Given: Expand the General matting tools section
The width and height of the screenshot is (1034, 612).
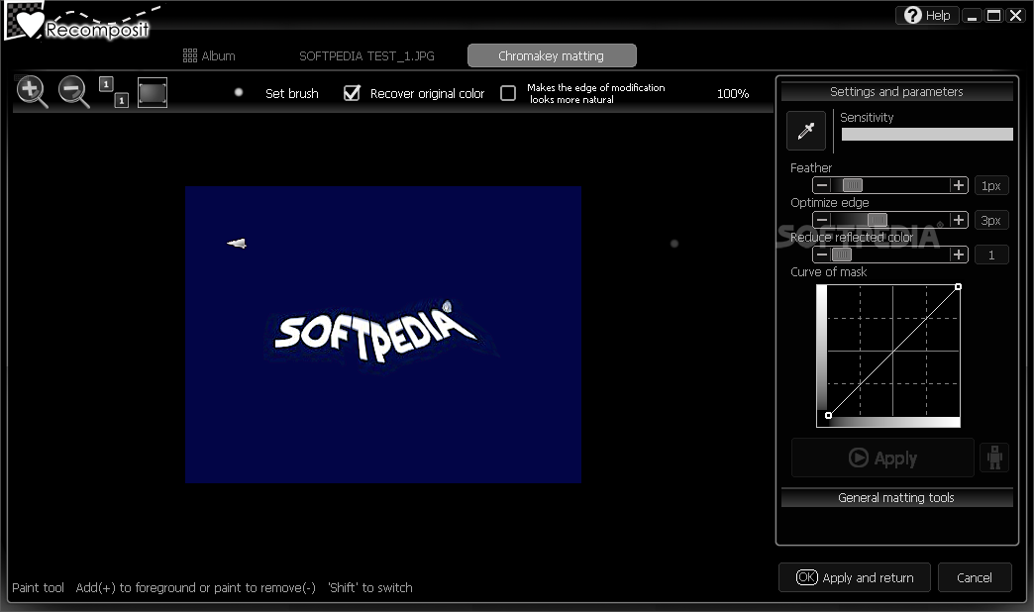Looking at the screenshot, I should [x=897, y=498].
